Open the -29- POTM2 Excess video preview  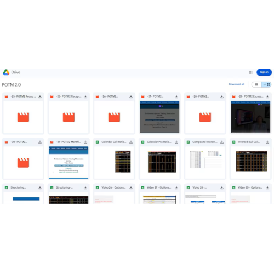coord(250,117)
